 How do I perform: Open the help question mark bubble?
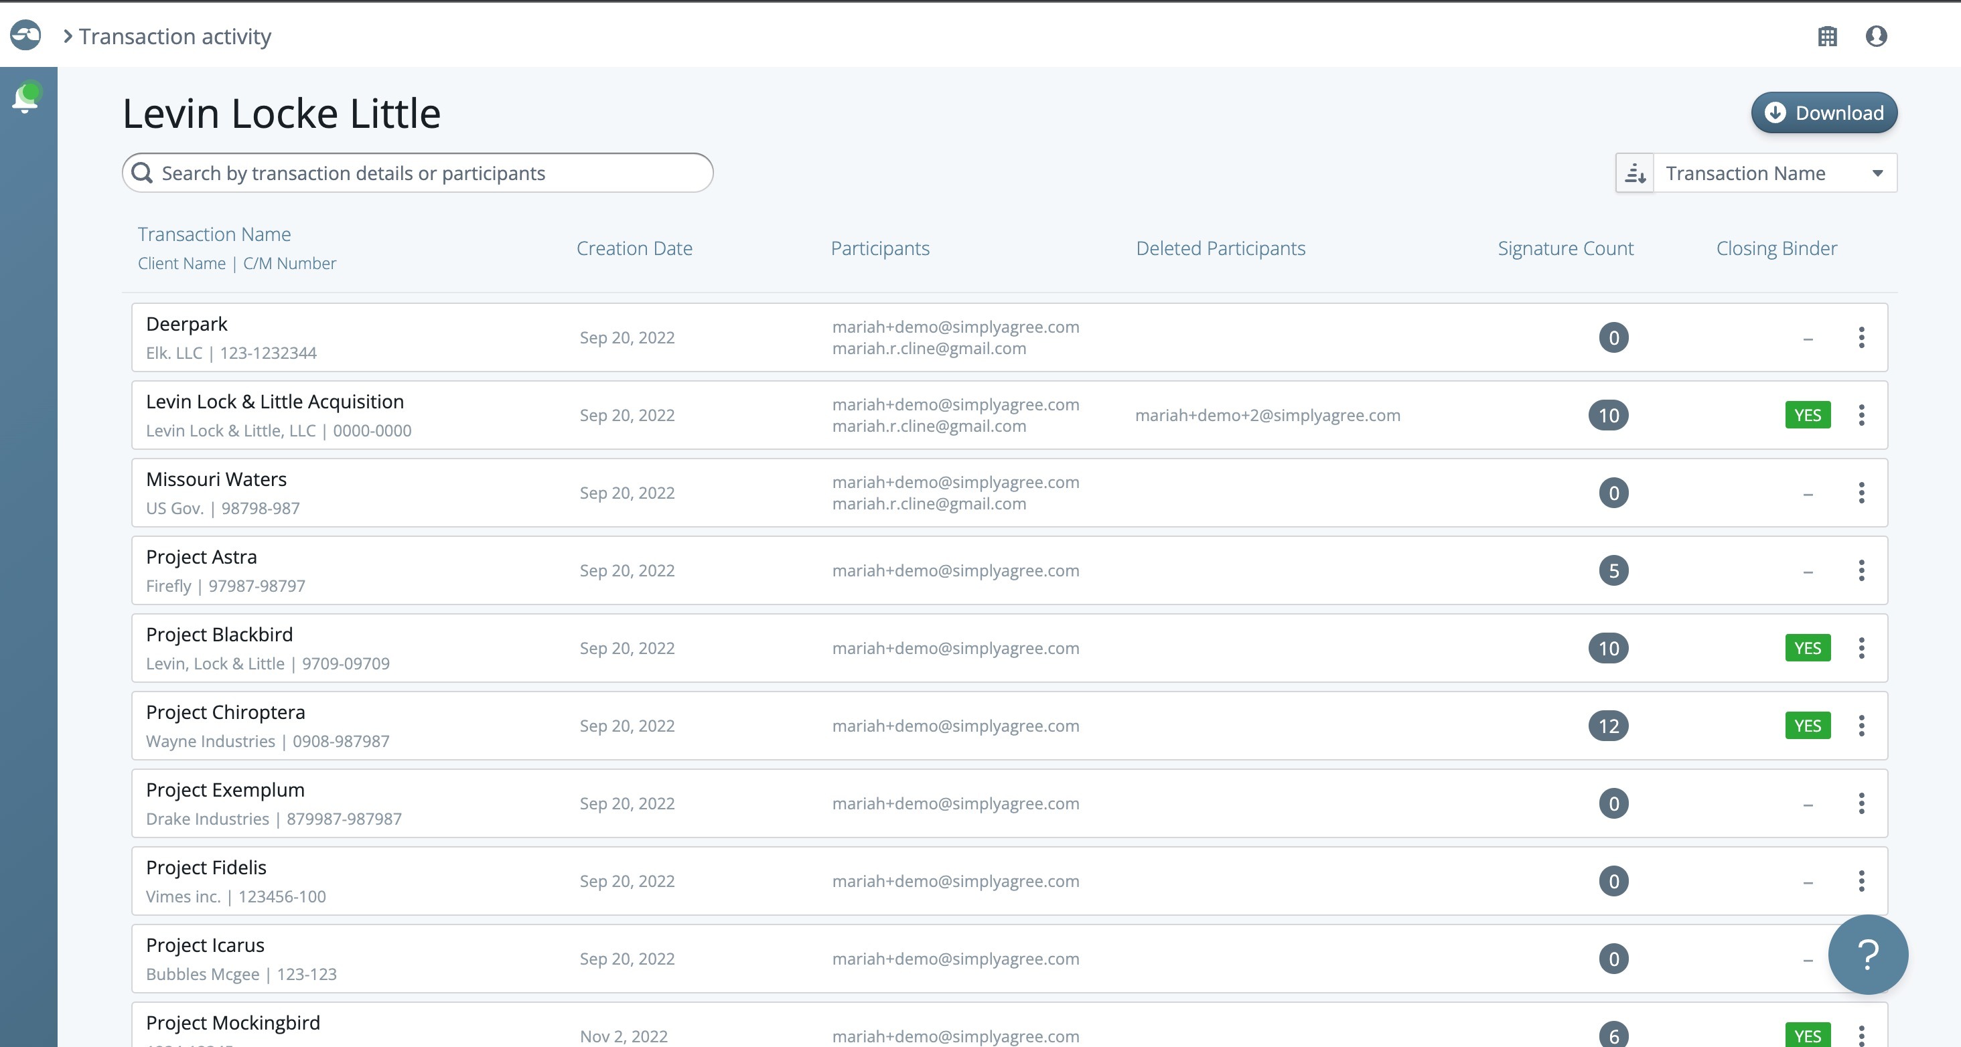1867,953
